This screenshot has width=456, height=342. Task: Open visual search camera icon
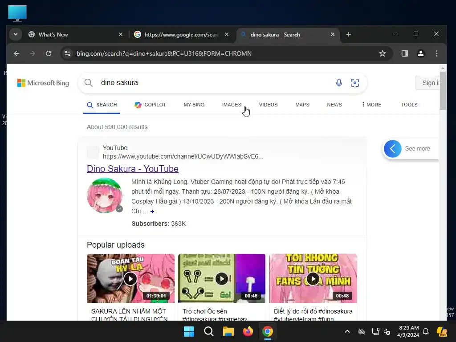click(355, 83)
